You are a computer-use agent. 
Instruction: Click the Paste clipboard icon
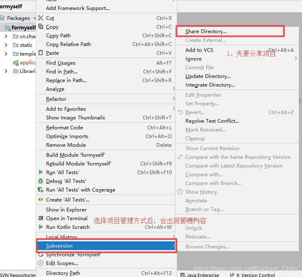41,53
